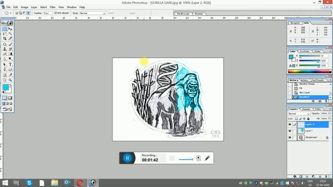Toggle the Anti-aliased checkbox
Image resolution: width=333 pixels, height=187 pixels.
[56, 13]
